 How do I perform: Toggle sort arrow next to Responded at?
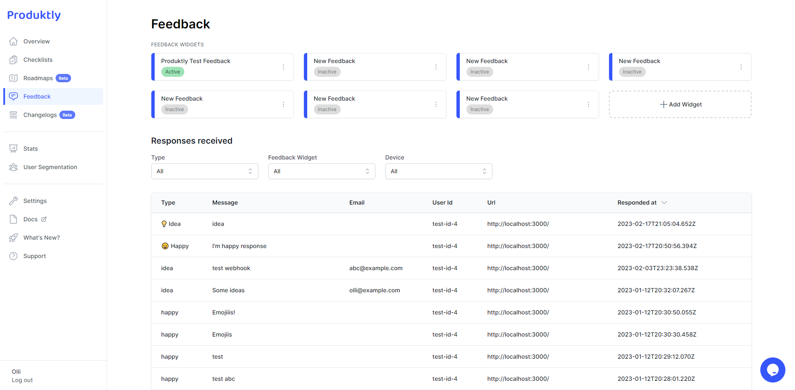click(664, 203)
